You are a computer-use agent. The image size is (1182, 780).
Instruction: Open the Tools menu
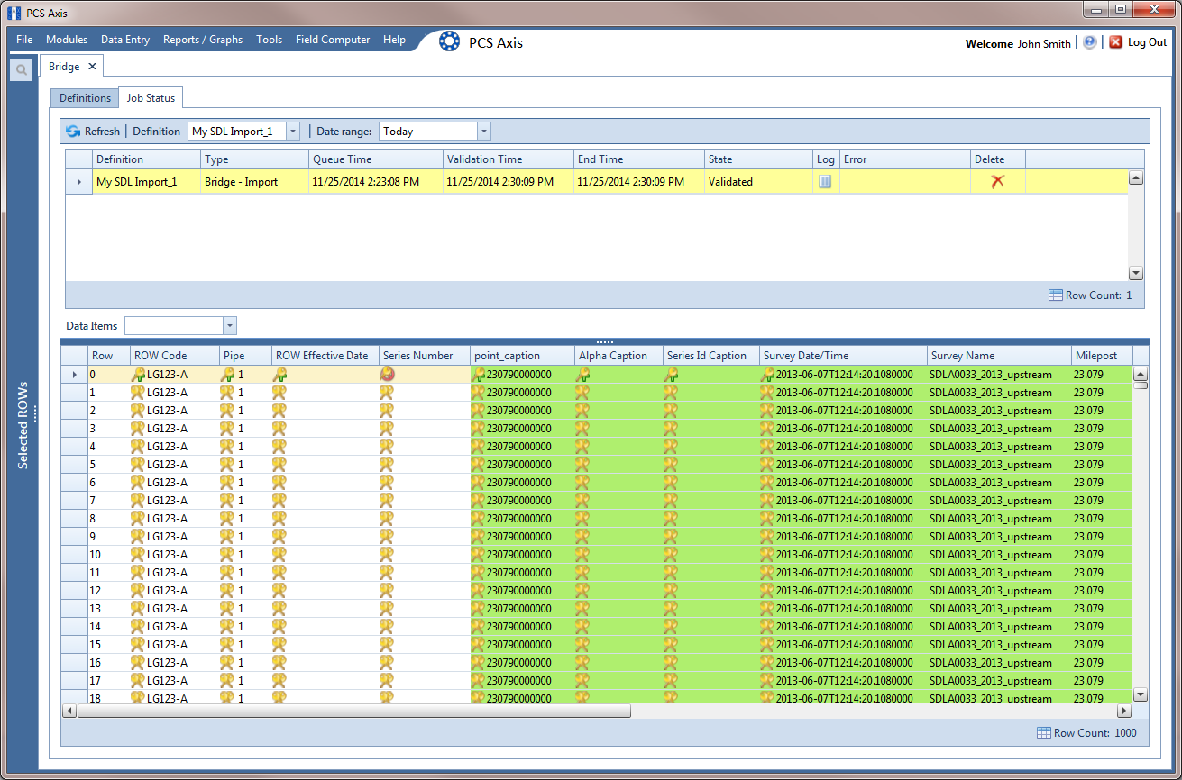(x=269, y=40)
